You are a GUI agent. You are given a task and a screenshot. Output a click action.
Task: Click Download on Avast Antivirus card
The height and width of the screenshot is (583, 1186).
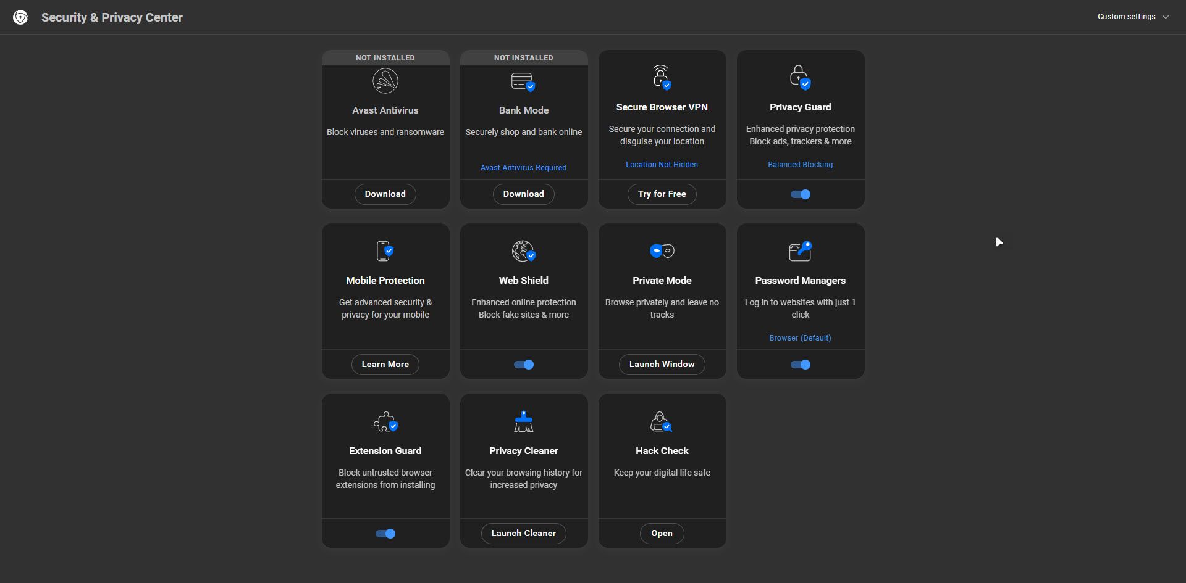(385, 194)
